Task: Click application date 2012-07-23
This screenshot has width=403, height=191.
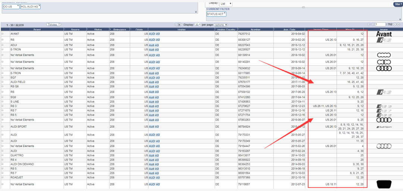Action: [x=299, y=184]
